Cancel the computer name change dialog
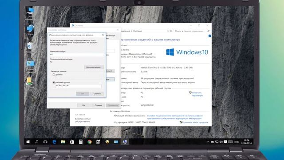This screenshot has height=160, width=284. (97, 94)
